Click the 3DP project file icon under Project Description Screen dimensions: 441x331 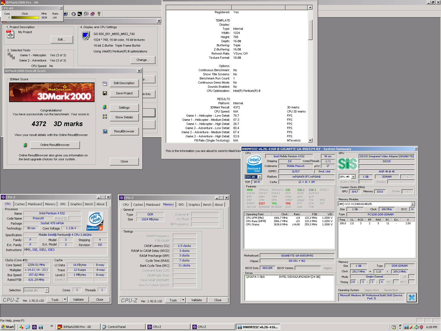(10, 34)
